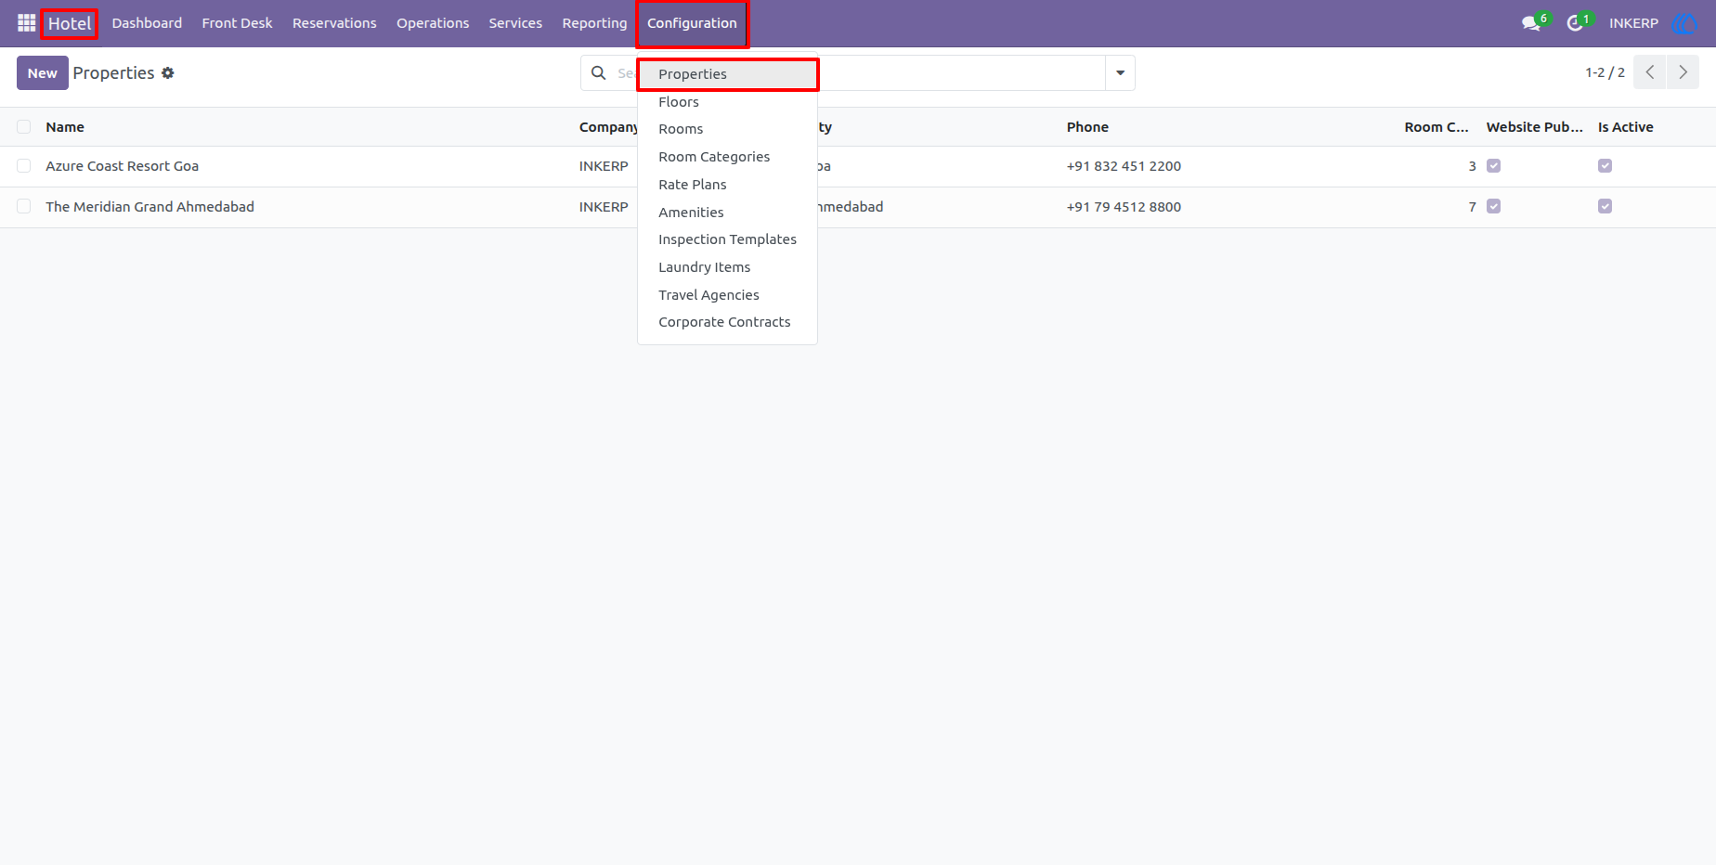Click the 1-2 / 2 pager counter
The width and height of the screenshot is (1716, 865).
pyautogui.click(x=1605, y=72)
